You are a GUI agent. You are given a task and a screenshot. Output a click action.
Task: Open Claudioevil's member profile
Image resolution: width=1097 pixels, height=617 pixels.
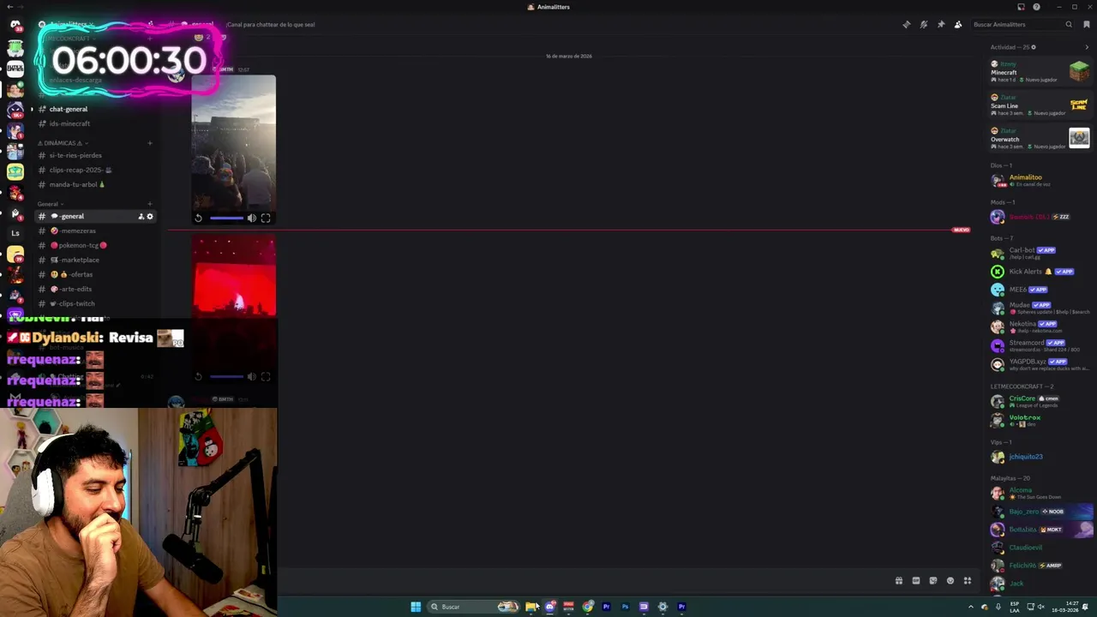tap(1040, 548)
